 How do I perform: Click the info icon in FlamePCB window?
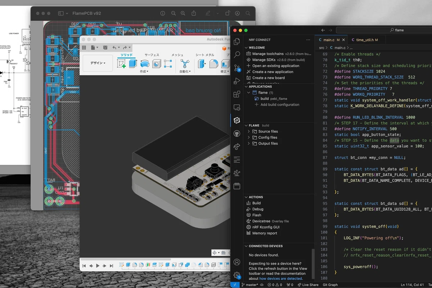163,13
